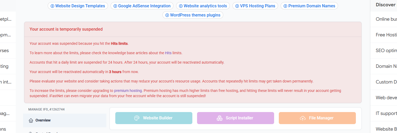The height and width of the screenshot is (133, 397).
Task: Select Free Hosting in the Discover list
Action: pos(386,35)
